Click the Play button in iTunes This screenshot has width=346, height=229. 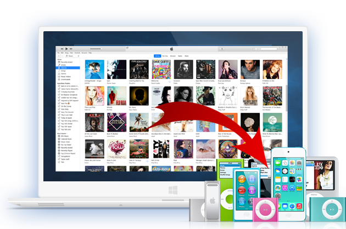66,49
